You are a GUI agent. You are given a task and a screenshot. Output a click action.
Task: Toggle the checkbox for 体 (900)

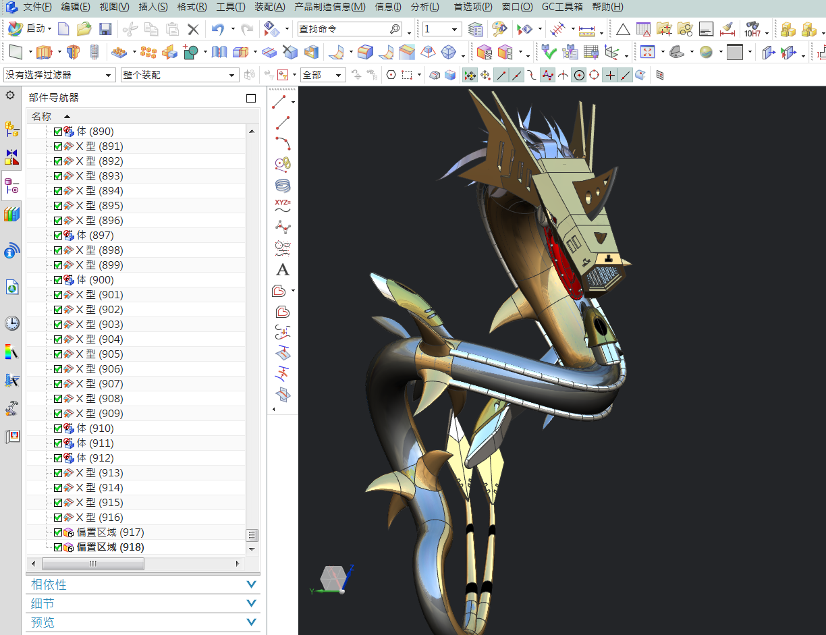pyautogui.click(x=58, y=280)
